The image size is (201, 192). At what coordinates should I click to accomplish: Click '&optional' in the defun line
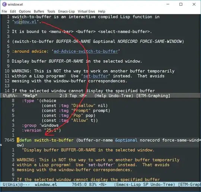click(x=126, y=140)
